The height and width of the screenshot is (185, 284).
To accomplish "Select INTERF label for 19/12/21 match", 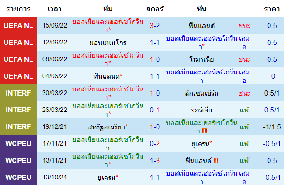I will 18,126.
